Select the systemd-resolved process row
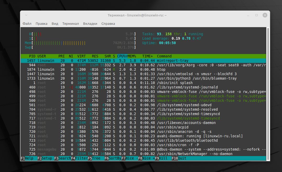 click(143, 109)
